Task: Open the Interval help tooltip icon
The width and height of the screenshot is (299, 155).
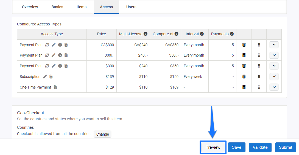Action: tap(202, 34)
